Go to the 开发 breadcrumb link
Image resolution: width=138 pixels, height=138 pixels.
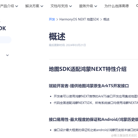52,19
